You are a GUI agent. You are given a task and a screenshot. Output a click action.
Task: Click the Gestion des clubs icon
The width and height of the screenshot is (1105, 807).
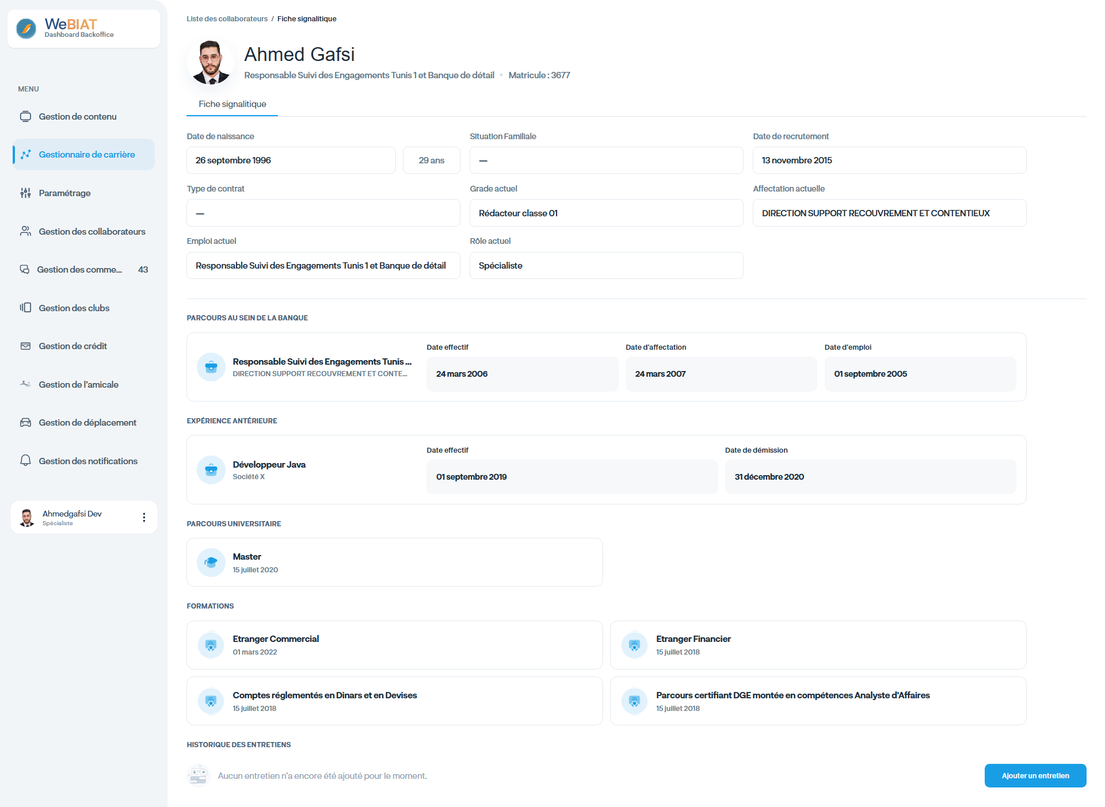click(x=25, y=308)
